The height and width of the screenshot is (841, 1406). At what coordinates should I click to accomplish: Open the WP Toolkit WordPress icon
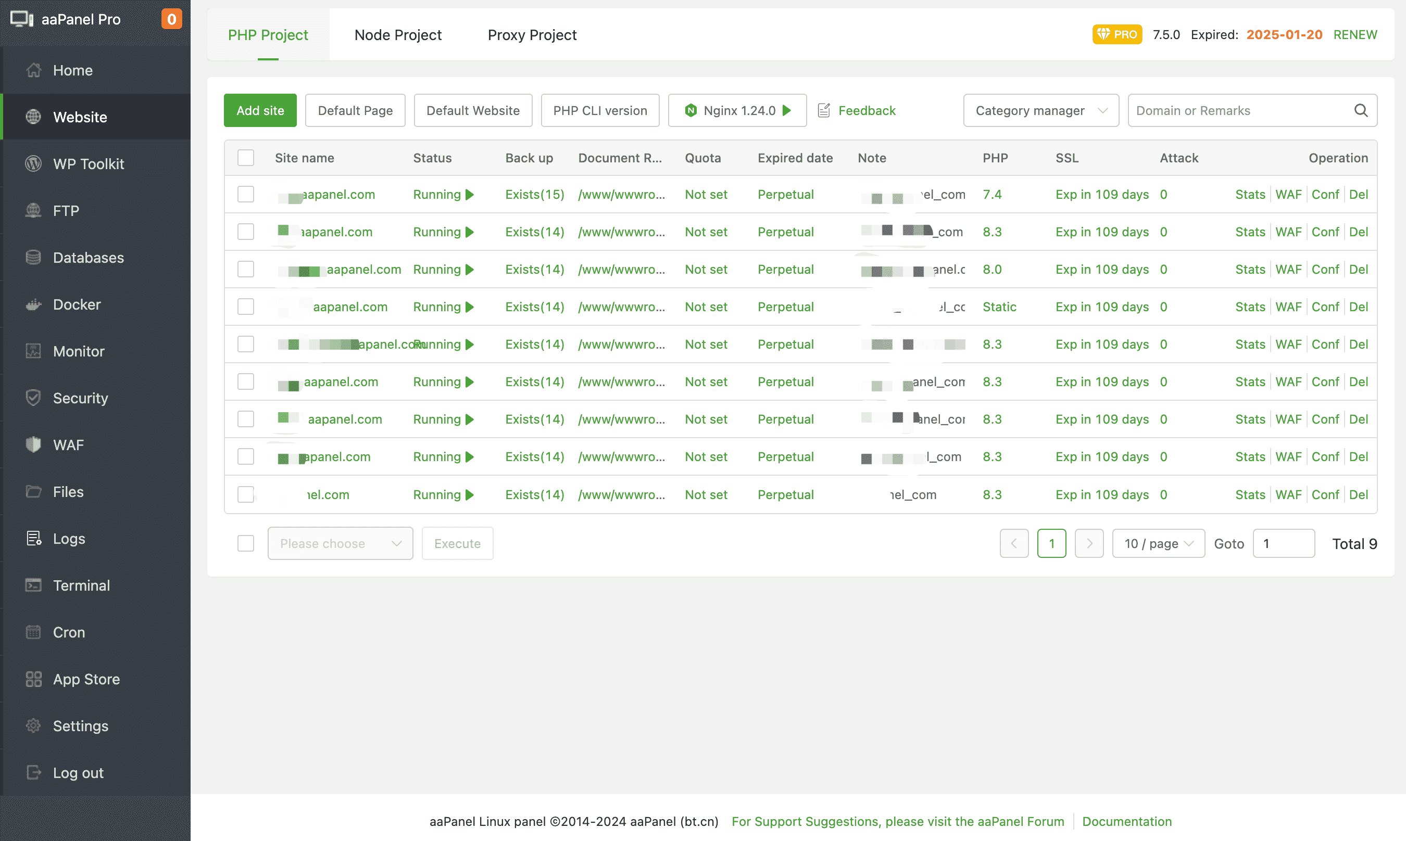pos(33,164)
